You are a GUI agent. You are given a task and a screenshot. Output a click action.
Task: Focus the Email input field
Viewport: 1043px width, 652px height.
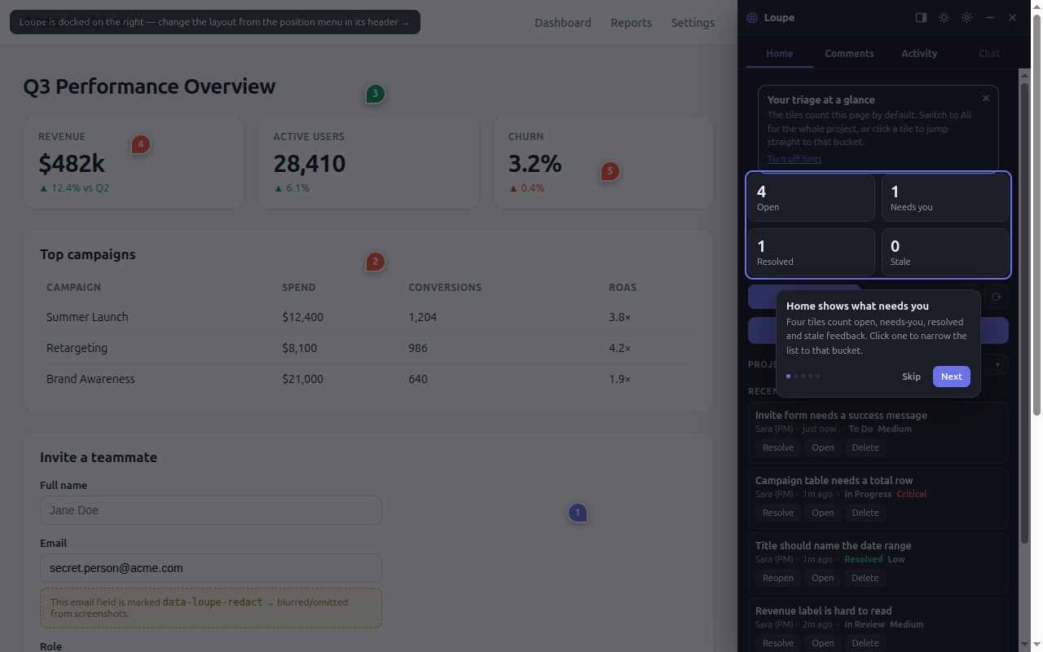[211, 568]
